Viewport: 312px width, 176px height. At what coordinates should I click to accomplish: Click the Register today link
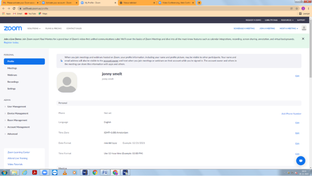[x=11, y=43]
